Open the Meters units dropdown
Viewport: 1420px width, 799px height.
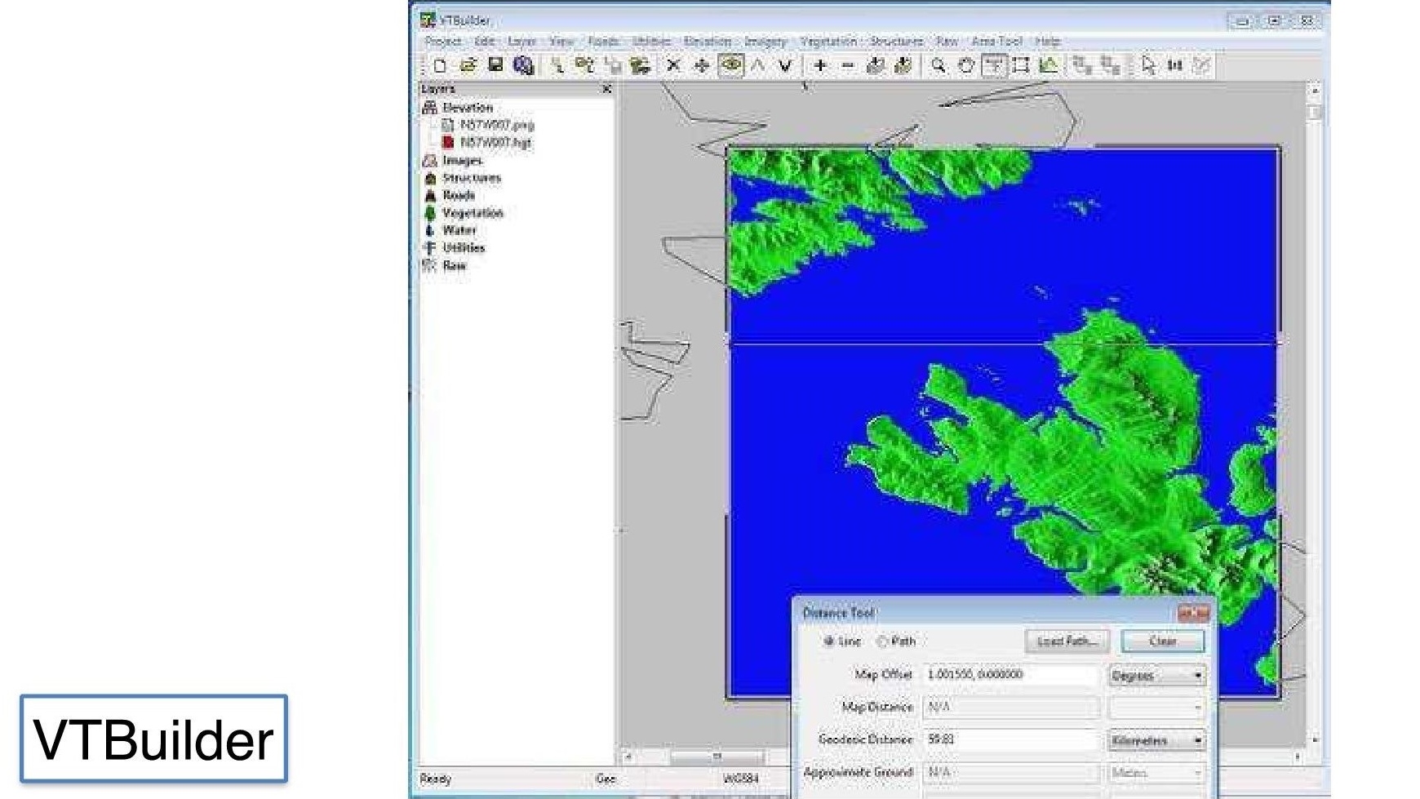[1157, 772]
